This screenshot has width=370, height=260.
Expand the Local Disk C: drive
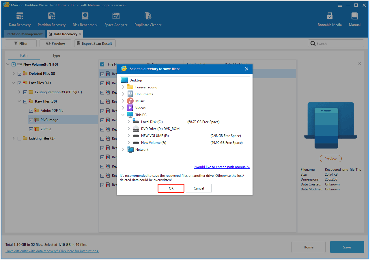(129, 122)
